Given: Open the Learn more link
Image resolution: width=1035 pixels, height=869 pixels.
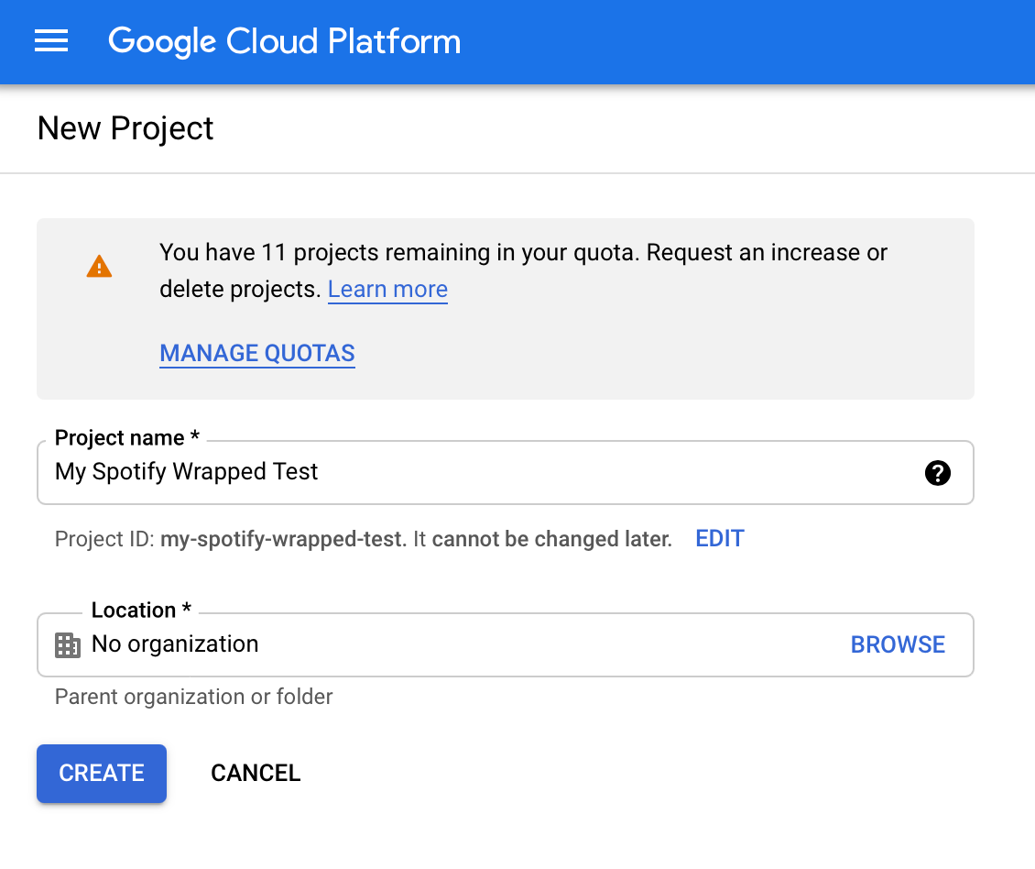Looking at the screenshot, I should tap(387, 290).
